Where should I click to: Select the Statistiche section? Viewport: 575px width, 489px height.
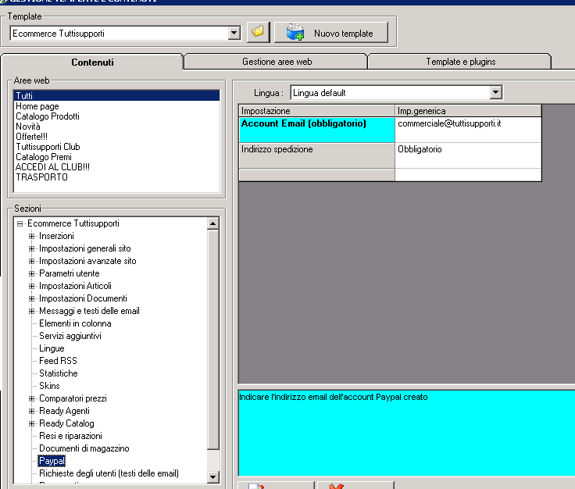59,373
